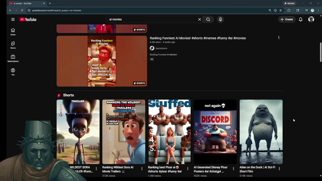Open Shorts in the sidebar
Image resolution: width=322 pixels, height=181 pixels.
click(x=13, y=45)
